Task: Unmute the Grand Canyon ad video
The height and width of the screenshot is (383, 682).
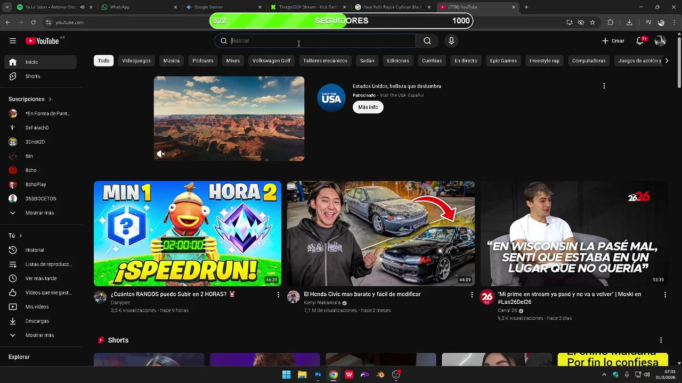Action: pos(160,154)
